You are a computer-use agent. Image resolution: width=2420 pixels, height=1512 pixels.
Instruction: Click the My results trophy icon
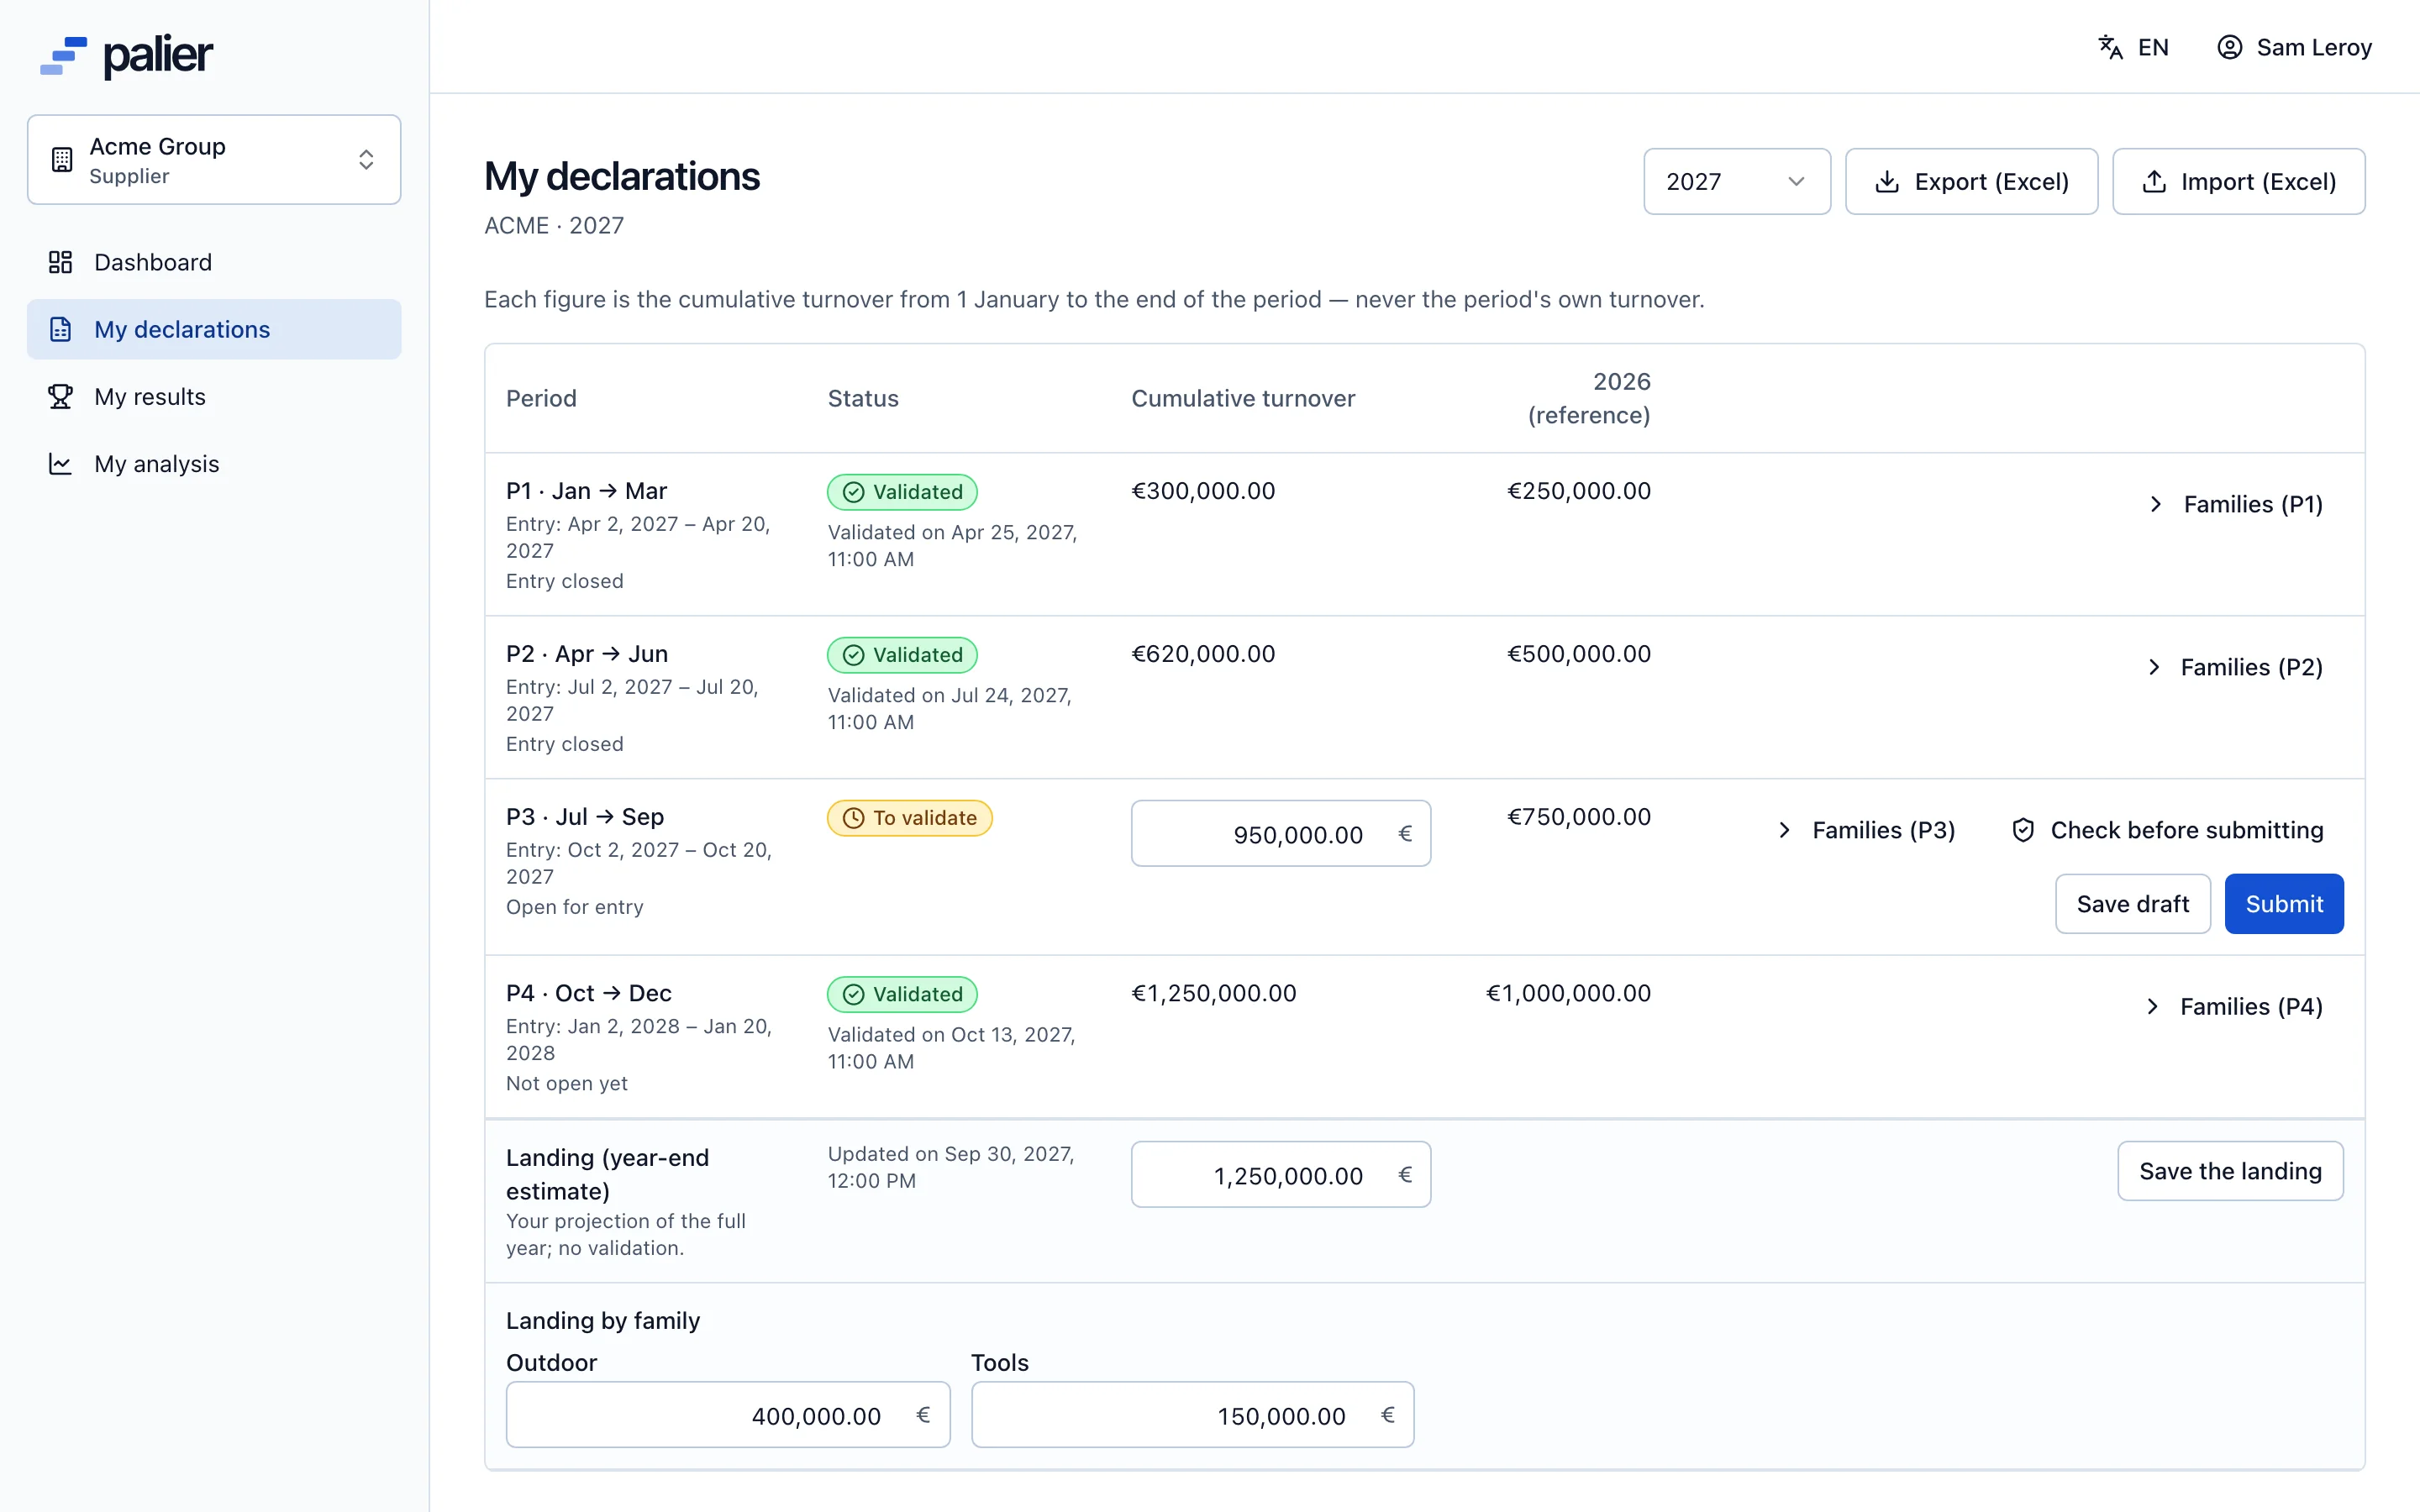[60, 396]
